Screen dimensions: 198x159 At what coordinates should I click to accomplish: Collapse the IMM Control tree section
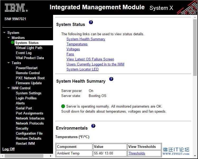[x=9, y=88]
